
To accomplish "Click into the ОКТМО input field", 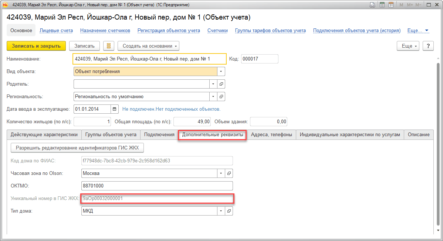I will [157, 186].
